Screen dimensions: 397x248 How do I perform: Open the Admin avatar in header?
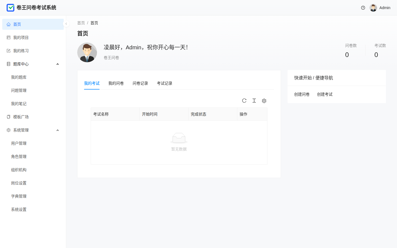[373, 8]
